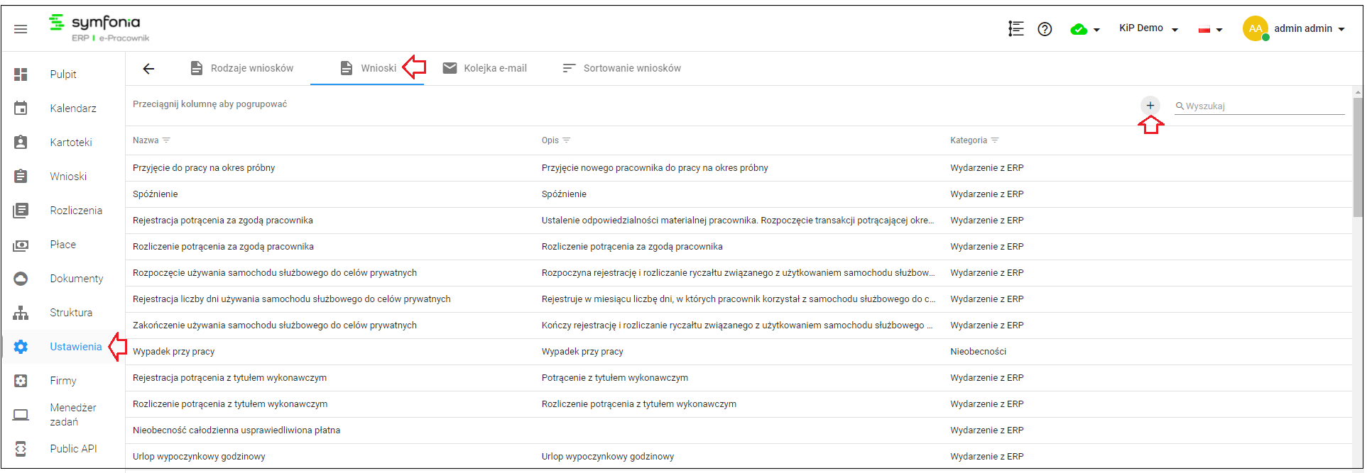Switch to Kolejka e-mail tab
Image resolution: width=1367 pixels, height=473 pixels.
point(485,69)
